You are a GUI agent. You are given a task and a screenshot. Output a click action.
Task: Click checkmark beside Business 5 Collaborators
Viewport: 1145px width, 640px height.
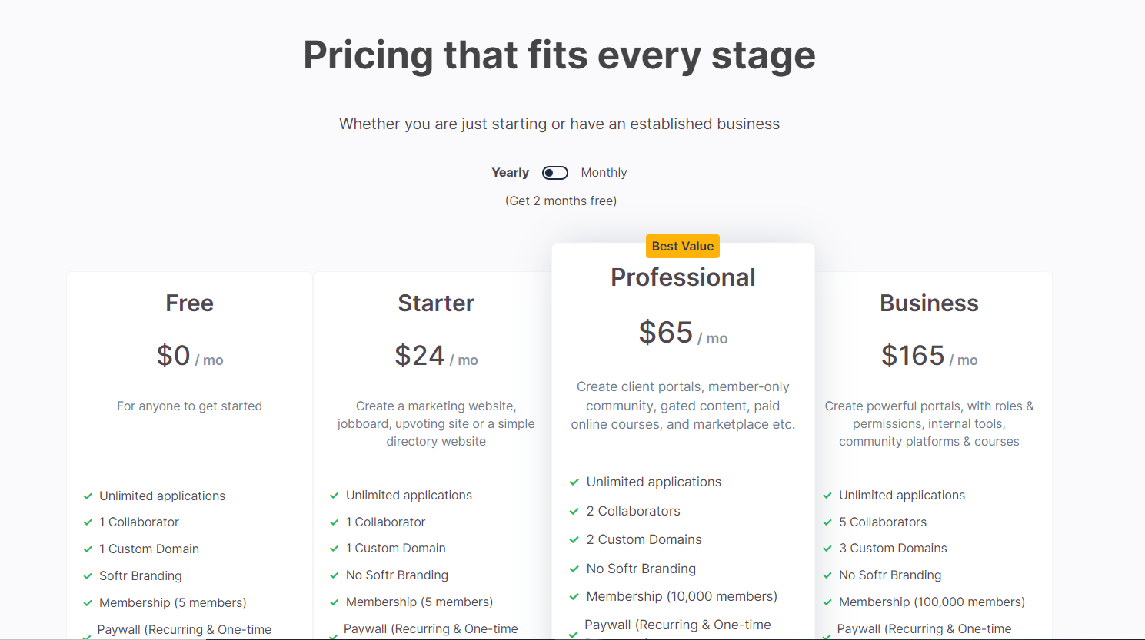tap(827, 522)
